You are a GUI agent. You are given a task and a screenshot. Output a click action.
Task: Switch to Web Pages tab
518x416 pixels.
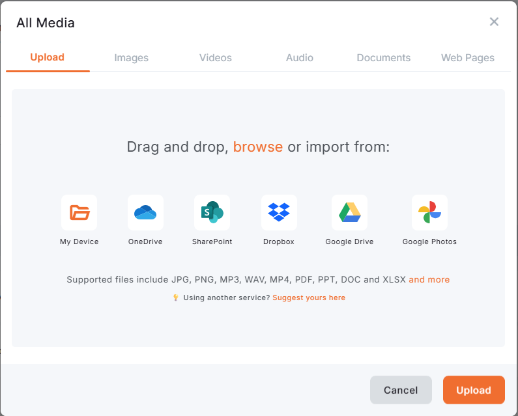pos(468,58)
